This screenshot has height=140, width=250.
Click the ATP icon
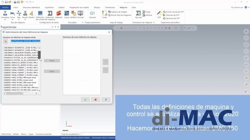click(159, 14)
